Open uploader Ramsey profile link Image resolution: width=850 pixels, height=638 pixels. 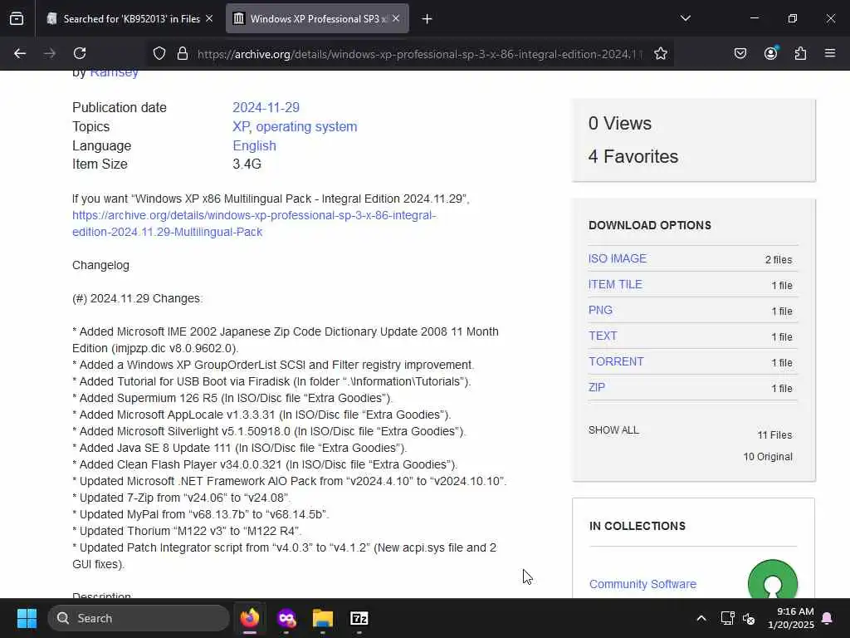[114, 72]
